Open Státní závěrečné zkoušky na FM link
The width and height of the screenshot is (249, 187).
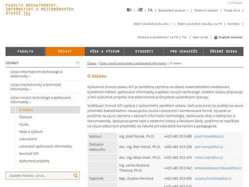click(x=199, y=24)
